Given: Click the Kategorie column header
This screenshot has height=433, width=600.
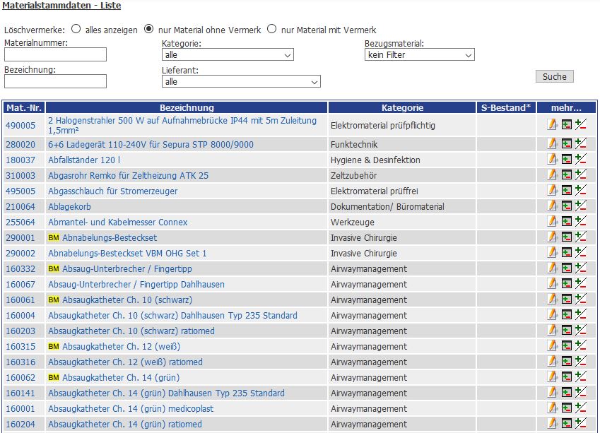Looking at the screenshot, I should pyautogui.click(x=402, y=108).
